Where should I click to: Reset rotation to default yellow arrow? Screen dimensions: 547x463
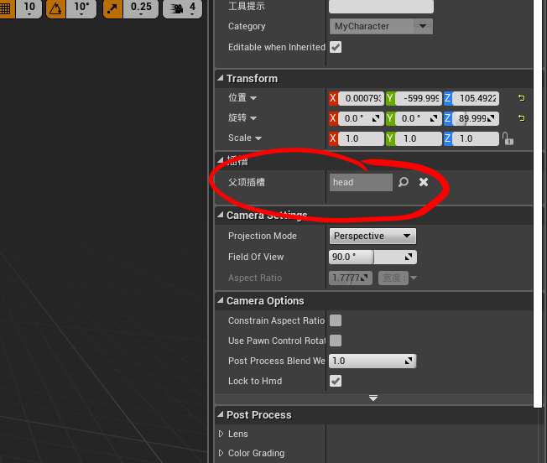pos(521,118)
